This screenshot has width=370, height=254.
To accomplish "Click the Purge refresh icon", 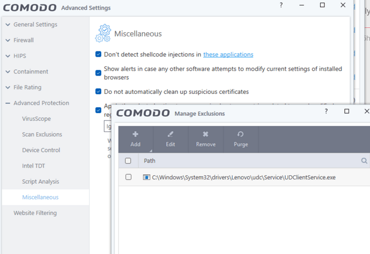I will click(x=241, y=134).
